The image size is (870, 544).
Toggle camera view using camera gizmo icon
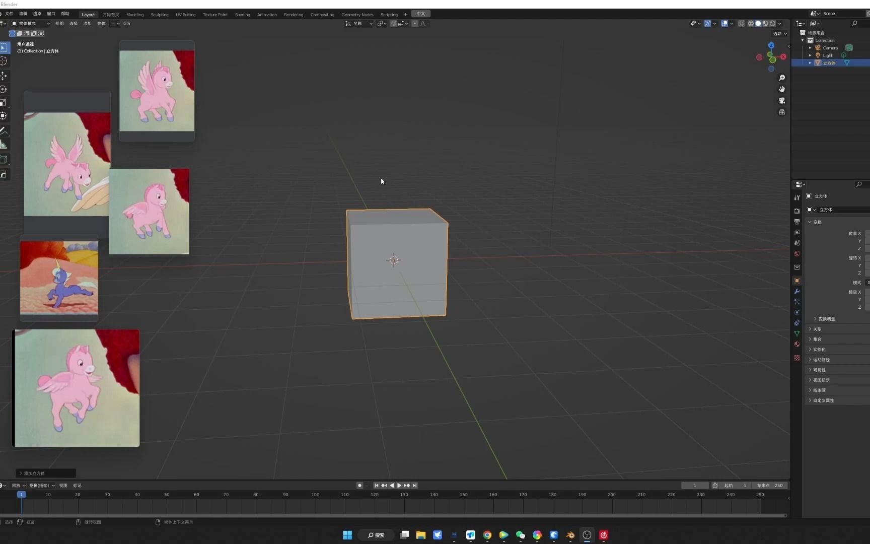pyautogui.click(x=782, y=100)
